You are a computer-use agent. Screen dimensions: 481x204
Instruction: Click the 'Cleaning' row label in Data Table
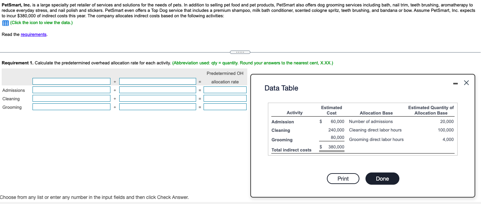click(x=281, y=130)
